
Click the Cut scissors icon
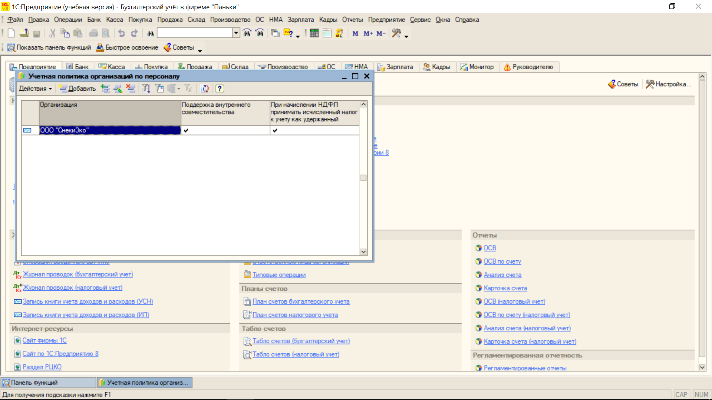coord(52,33)
